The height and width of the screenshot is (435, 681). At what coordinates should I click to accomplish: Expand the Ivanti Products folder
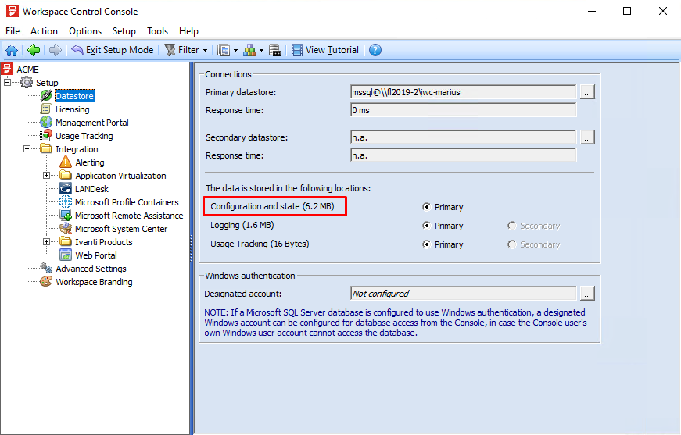click(47, 242)
